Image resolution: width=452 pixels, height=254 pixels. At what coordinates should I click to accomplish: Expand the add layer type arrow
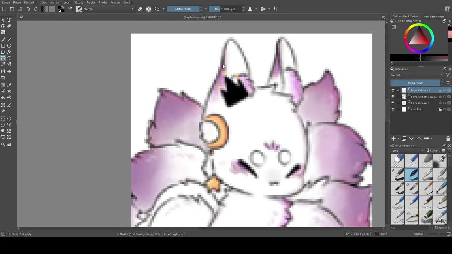[399, 139]
